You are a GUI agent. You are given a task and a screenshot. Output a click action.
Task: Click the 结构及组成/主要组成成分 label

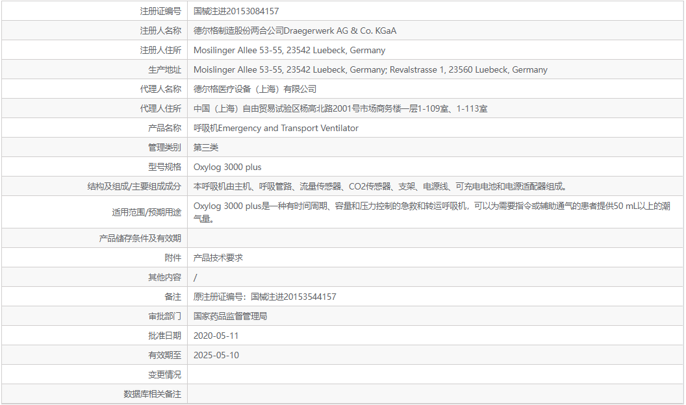point(134,186)
